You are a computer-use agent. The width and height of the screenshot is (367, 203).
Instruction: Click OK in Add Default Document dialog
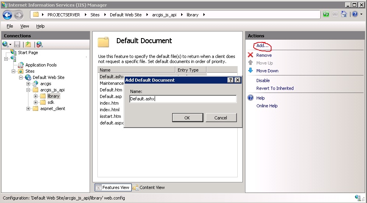coord(187,118)
